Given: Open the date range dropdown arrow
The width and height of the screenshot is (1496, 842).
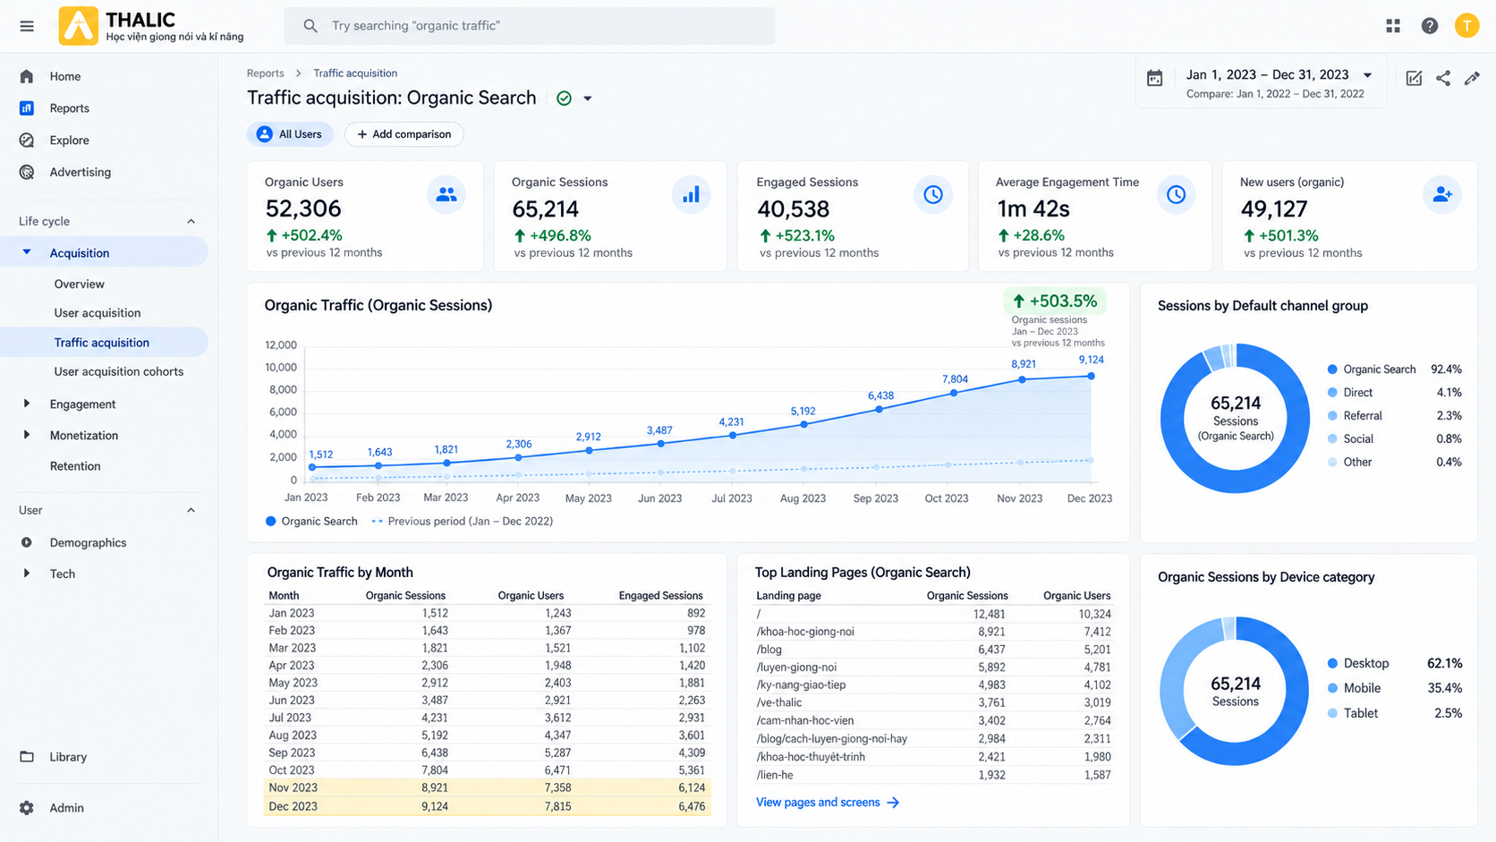Looking at the screenshot, I should pos(1367,75).
